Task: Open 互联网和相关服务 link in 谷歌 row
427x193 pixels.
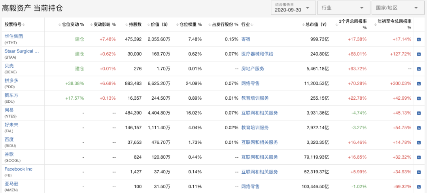Action: [259, 157]
